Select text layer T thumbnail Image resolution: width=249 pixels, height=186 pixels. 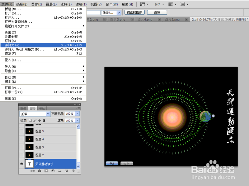pos(29,164)
